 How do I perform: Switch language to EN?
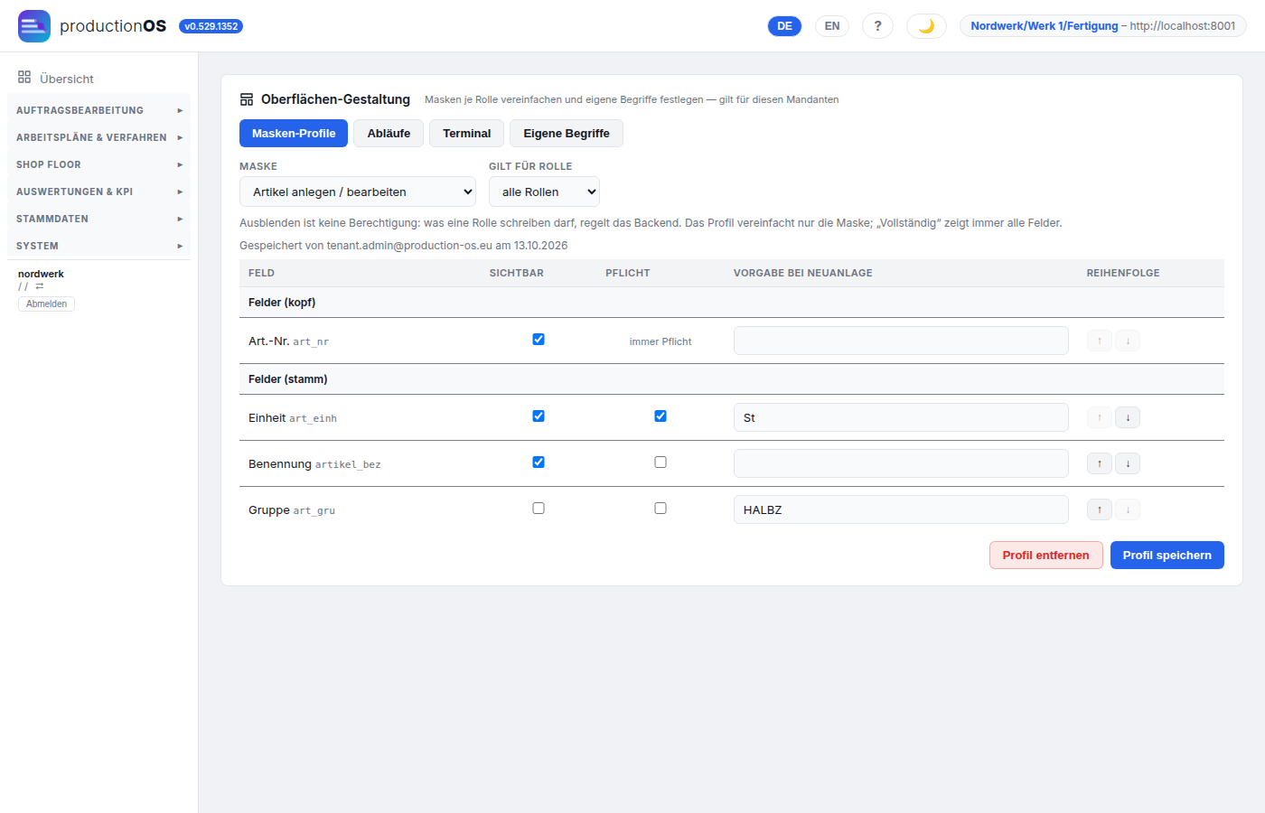pyautogui.click(x=832, y=26)
